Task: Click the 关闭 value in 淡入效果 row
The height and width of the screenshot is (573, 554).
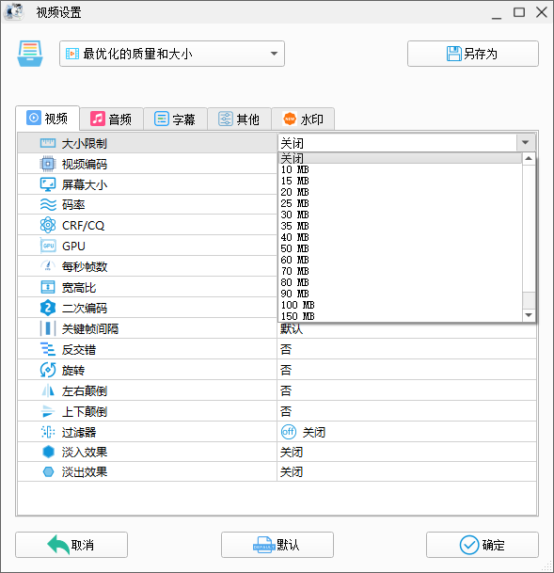Action: pos(292,452)
